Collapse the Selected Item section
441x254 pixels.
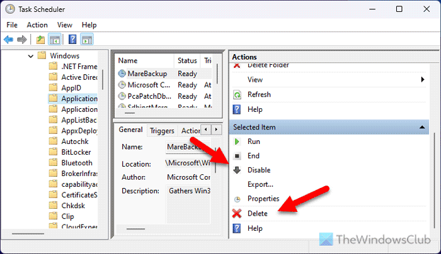[422, 128]
